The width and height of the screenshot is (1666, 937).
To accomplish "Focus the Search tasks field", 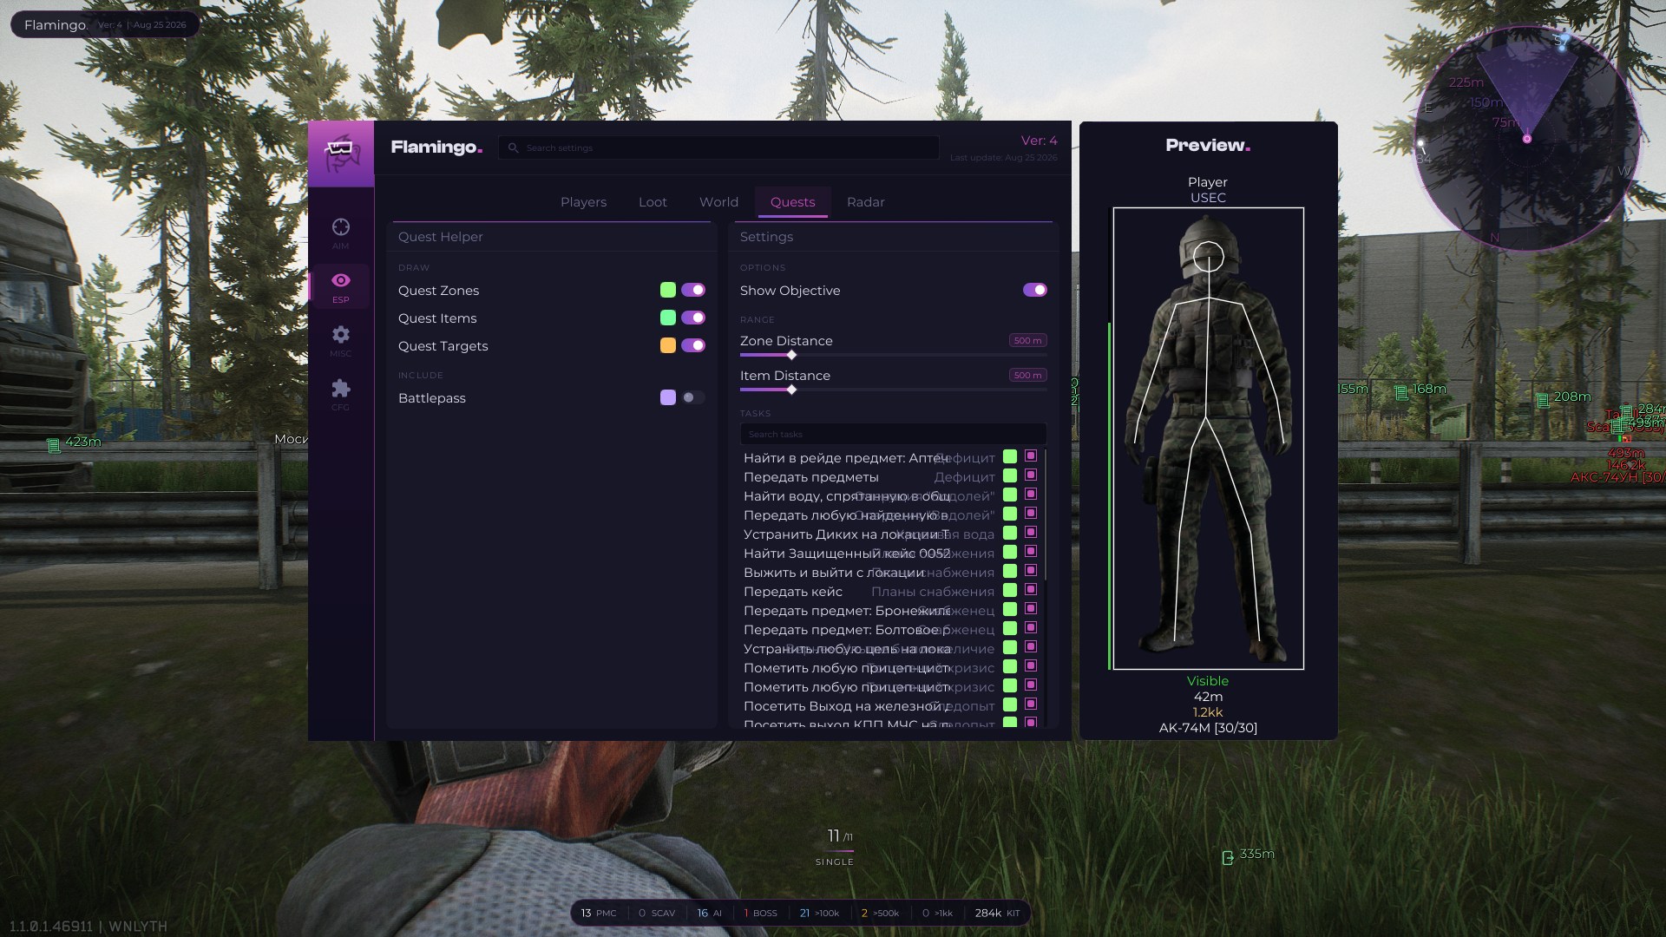I will (x=893, y=434).
